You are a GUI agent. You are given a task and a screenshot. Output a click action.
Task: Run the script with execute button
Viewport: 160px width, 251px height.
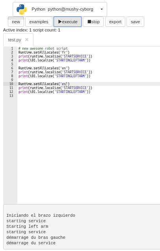click(x=68, y=22)
